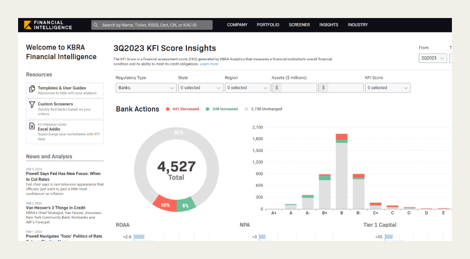Click the Bank Actions heading
The height and width of the screenshot is (259, 470).
pos(138,109)
